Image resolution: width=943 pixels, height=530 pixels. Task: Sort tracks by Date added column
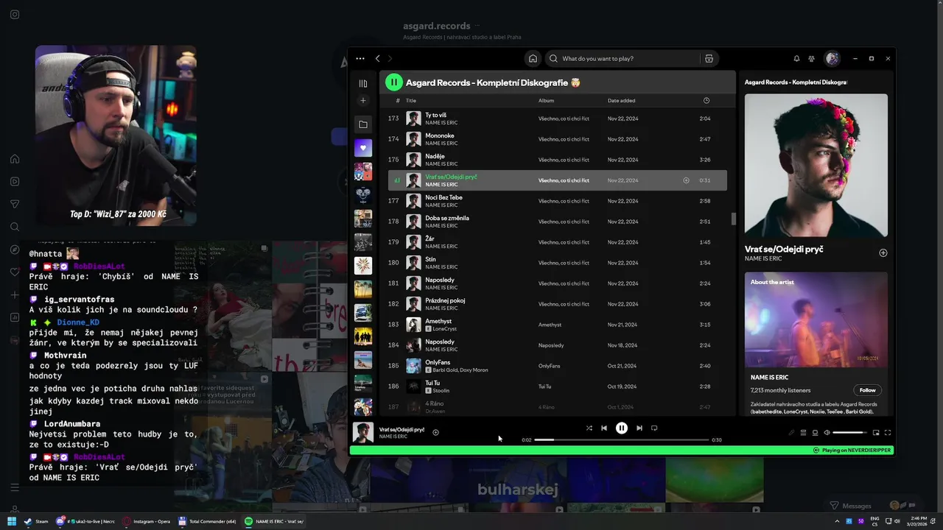point(621,101)
